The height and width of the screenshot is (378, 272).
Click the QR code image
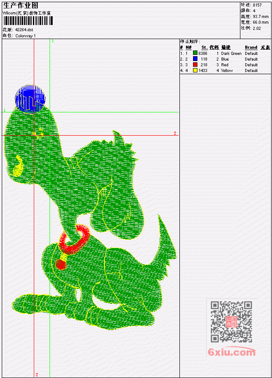pyautogui.click(x=231, y=322)
